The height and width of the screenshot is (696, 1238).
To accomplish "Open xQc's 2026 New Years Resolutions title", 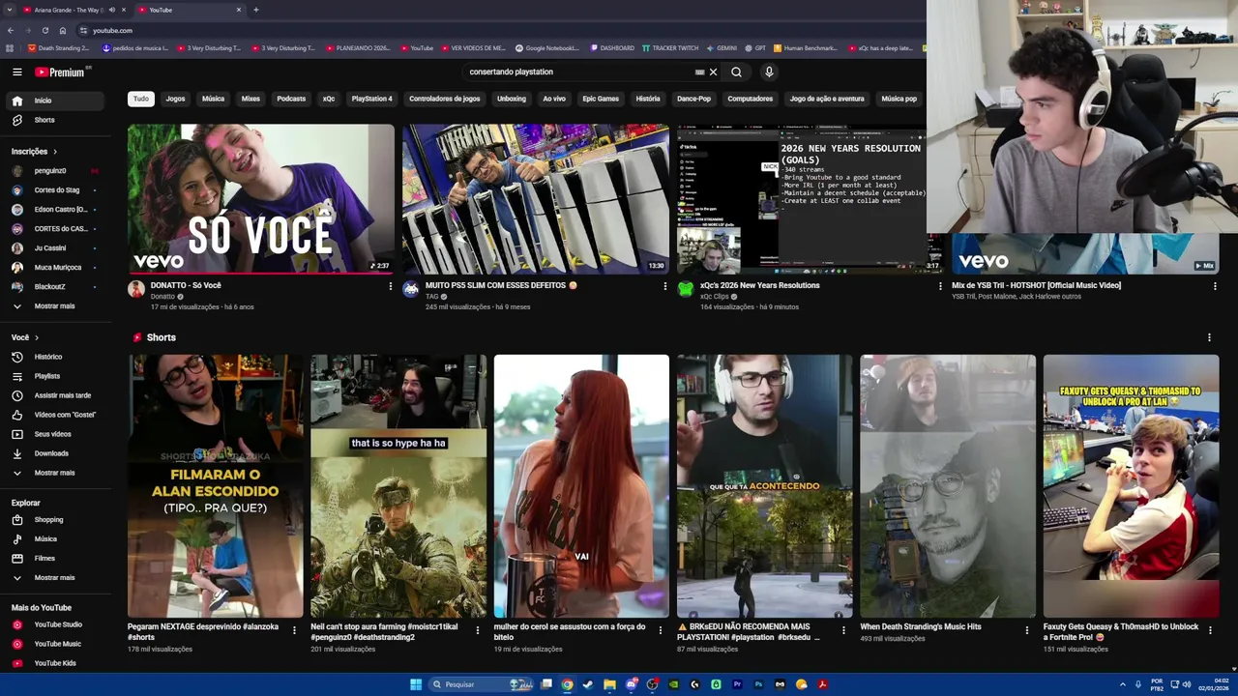I will [x=759, y=285].
